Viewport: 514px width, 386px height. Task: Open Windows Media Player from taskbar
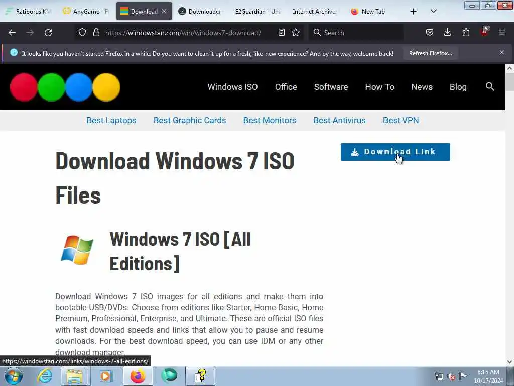[105, 376]
